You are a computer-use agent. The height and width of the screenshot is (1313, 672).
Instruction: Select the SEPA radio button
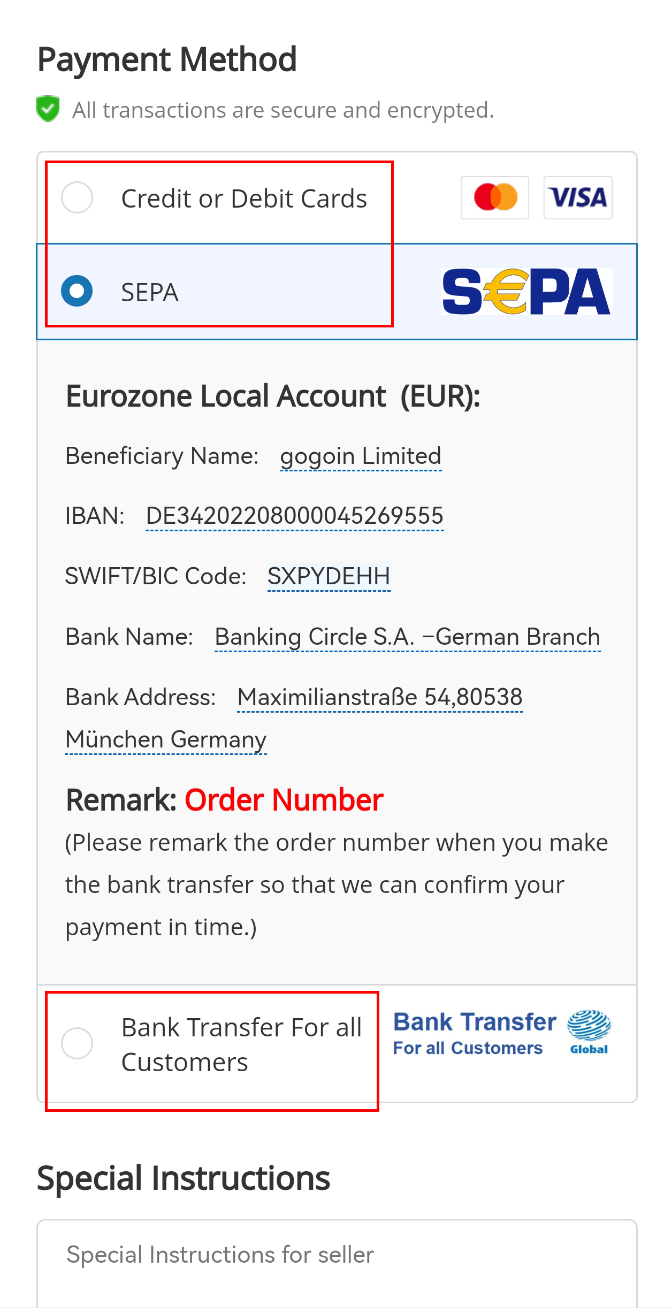[x=77, y=291]
